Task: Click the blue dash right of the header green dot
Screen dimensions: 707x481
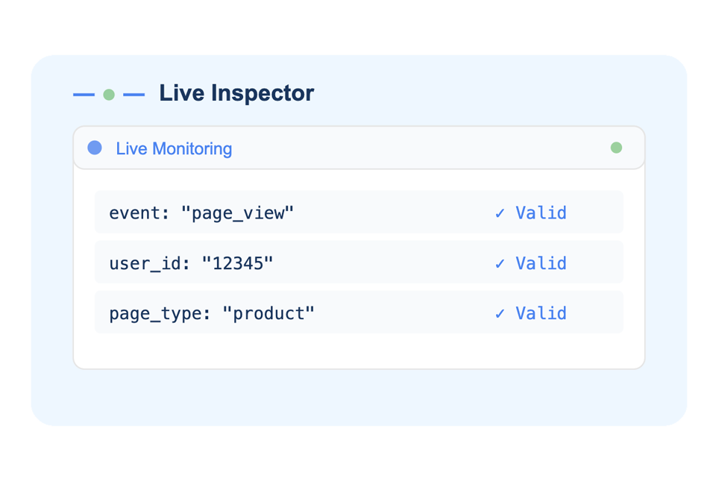Action: coord(133,95)
